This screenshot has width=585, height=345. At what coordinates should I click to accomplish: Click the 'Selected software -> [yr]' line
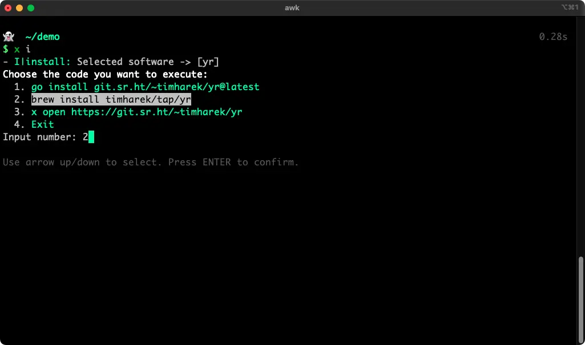click(x=111, y=62)
